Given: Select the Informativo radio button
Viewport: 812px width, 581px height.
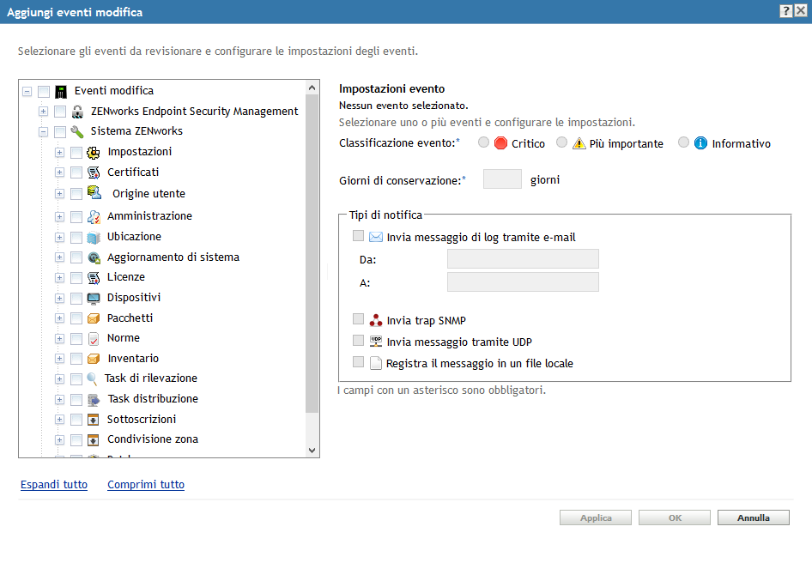Looking at the screenshot, I should tap(684, 142).
